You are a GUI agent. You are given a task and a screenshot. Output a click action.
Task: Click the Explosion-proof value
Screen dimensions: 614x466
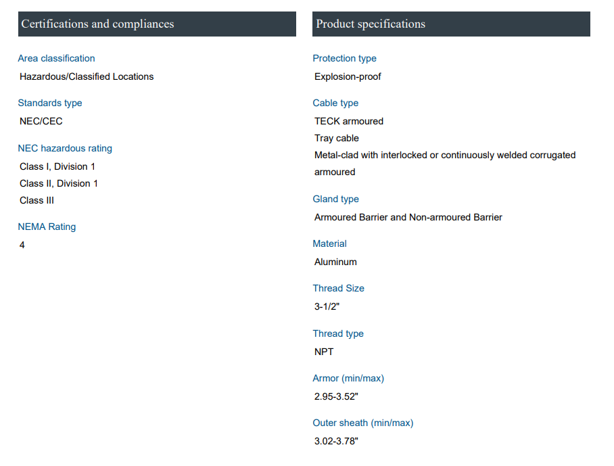tap(348, 76)
